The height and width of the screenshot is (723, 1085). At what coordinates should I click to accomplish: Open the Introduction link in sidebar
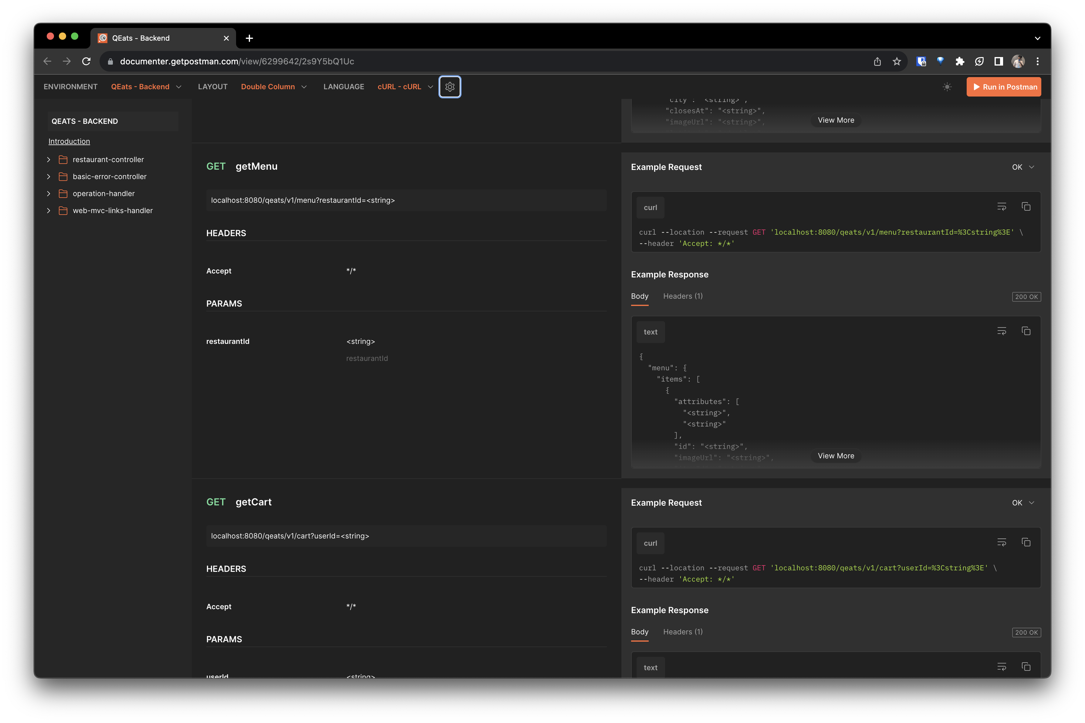coord(69,141)
